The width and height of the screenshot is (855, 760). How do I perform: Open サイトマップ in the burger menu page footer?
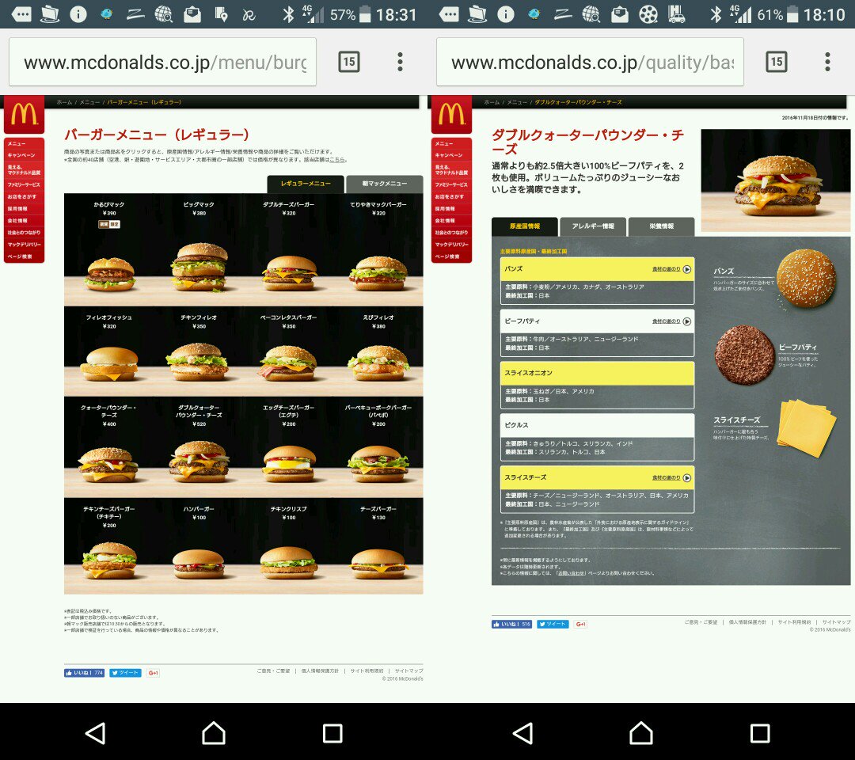pyautogui.click(x=409, y=671)
